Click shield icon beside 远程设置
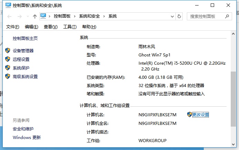The width and height of the screenshot is (239, 150). coord(8,59)
